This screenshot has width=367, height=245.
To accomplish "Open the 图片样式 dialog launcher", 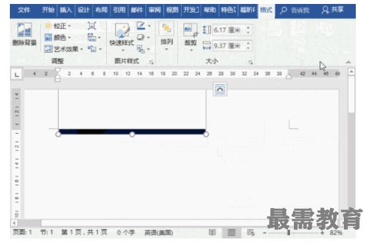I will tap(152, 63).
